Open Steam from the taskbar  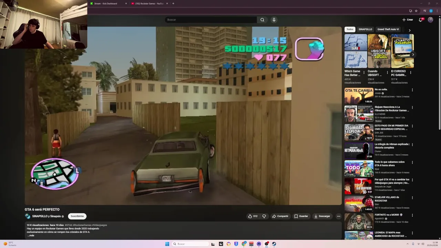pos(274,244)
